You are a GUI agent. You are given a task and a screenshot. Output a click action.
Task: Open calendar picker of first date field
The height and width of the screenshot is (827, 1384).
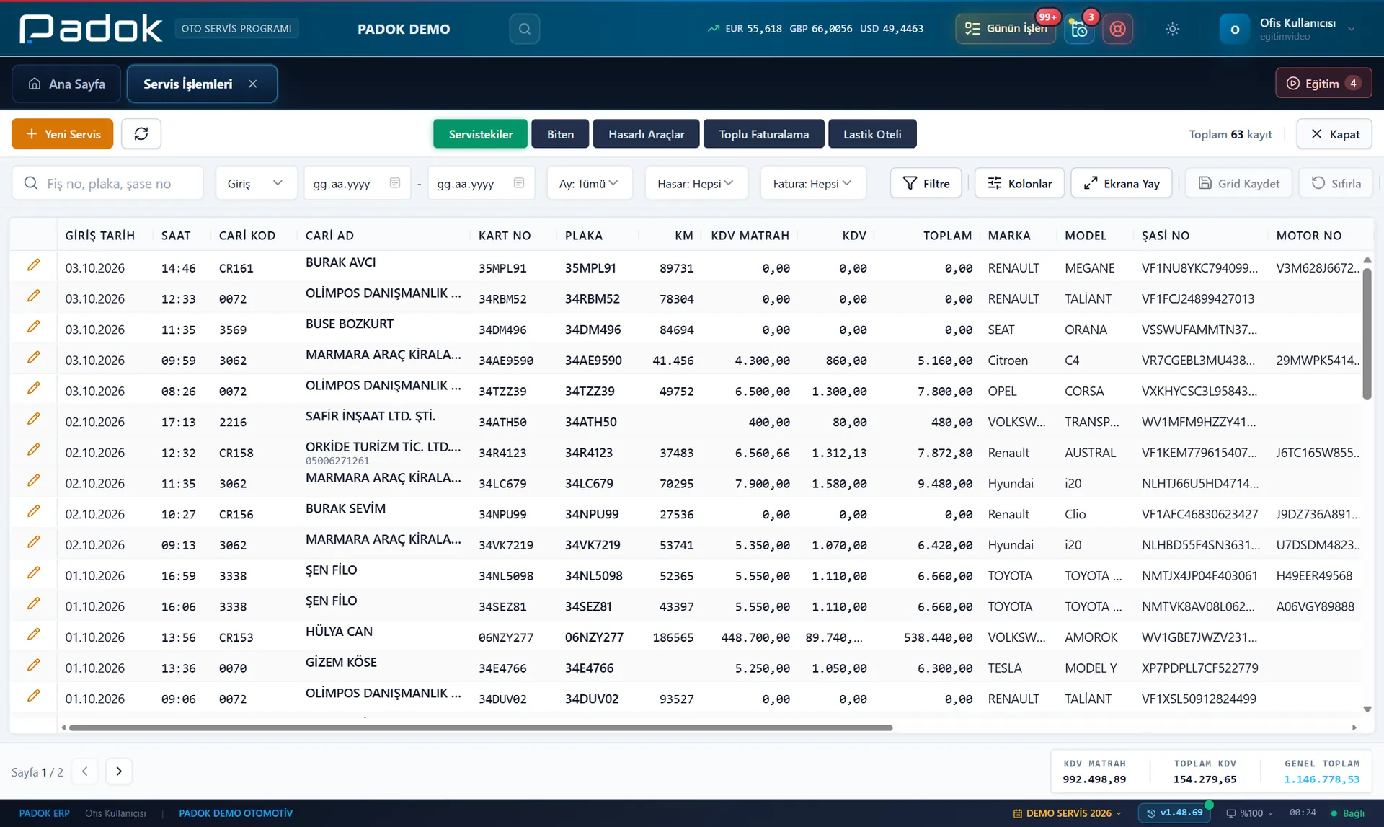tap(394, 183)
